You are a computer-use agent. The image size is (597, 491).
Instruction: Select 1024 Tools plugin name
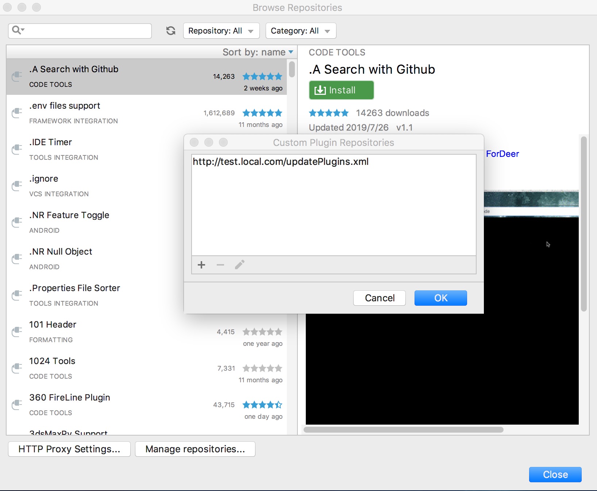pos(52,361)
